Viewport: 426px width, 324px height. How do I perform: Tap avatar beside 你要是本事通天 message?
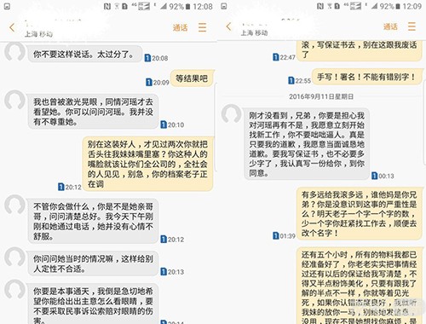[x=14, y=289]
